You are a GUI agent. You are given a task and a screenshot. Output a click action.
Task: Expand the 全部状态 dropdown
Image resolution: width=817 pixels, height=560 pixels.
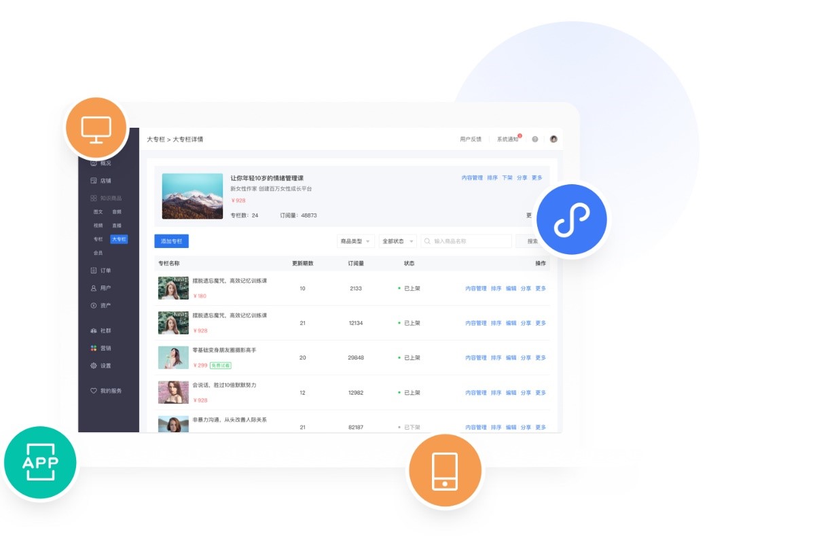click(397, 241)
